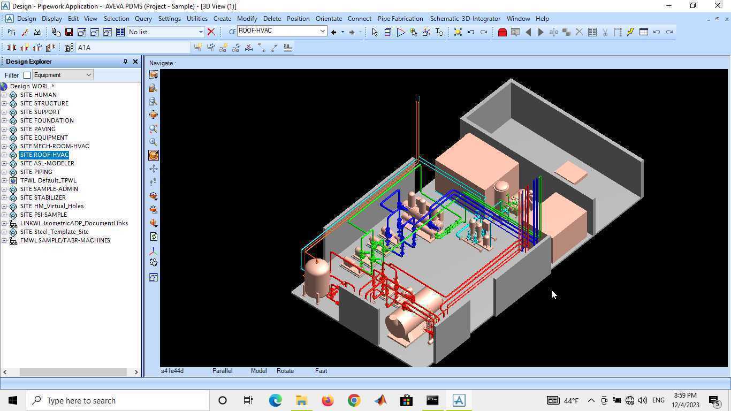Click the red dome icon in toolbar
Screen dimensions: 731x411
502,32
